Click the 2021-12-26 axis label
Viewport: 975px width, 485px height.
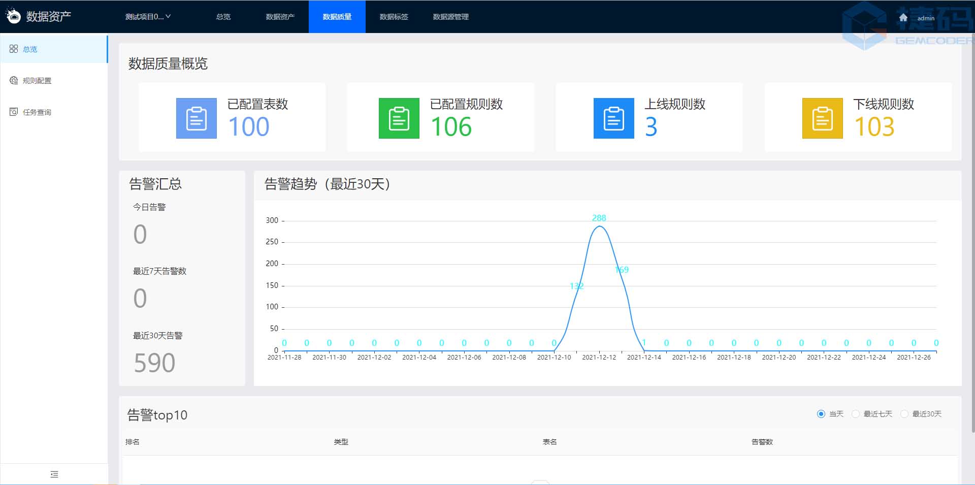914,358
